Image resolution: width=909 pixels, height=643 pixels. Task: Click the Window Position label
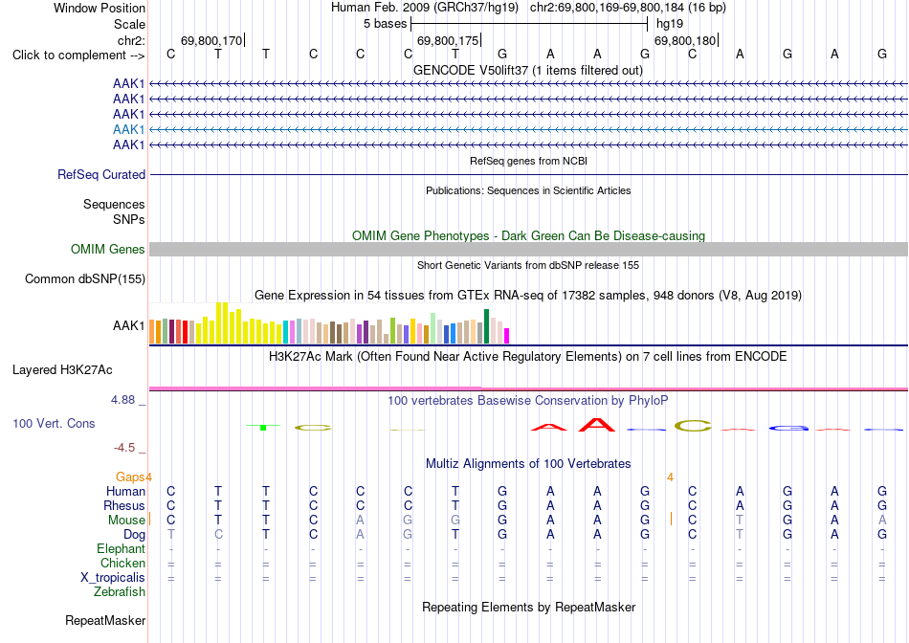(x=100, y=8)
